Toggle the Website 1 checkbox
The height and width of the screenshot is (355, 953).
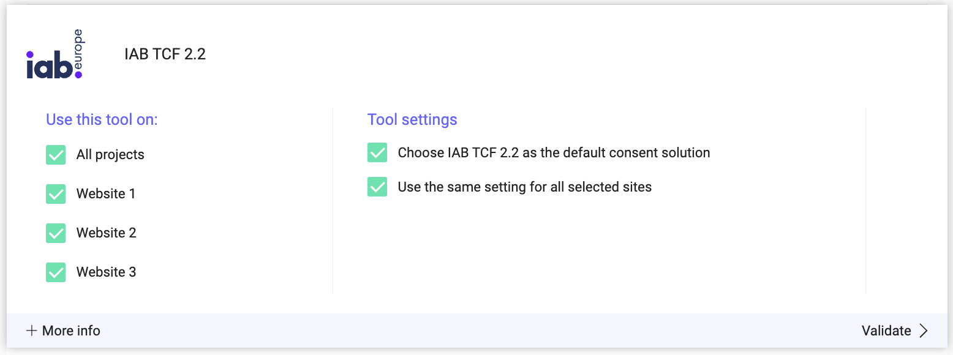(x=56, y=194)
